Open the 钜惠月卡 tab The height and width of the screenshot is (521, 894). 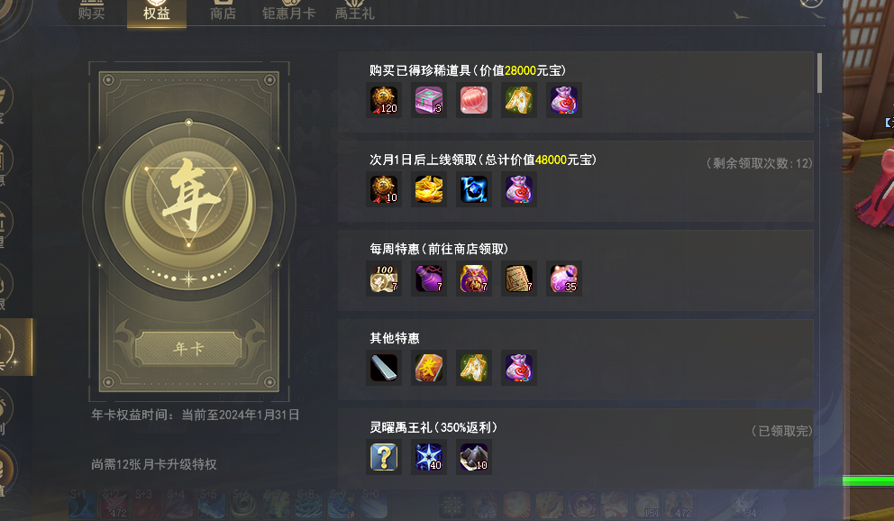[x=288, y=12]
